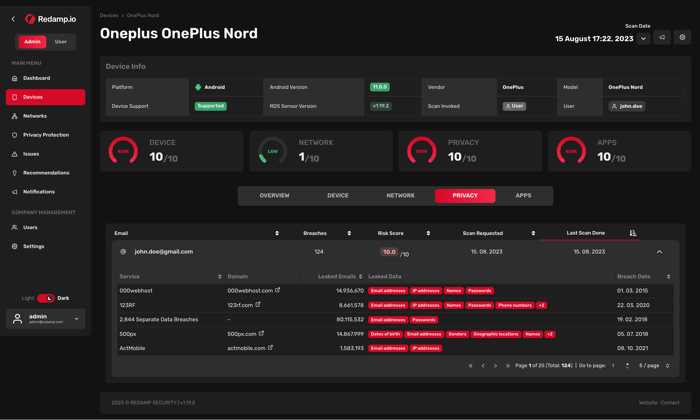The height and width of the screenshot is (420, 700).
Task: Click the Issues menu icon
Action: click(x=15, y=154)
